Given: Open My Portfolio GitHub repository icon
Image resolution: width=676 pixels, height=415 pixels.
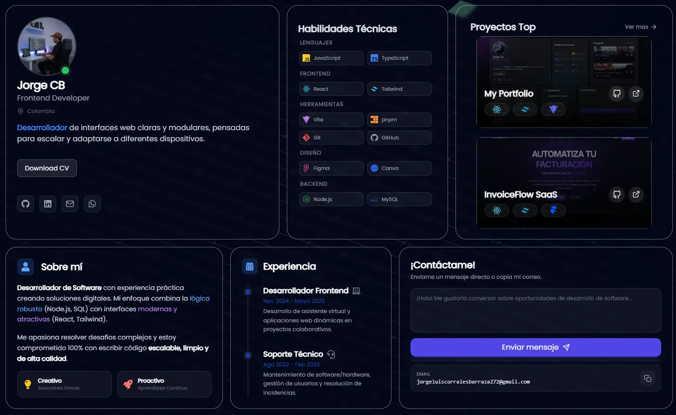Looking at the screenshot, I should (617, 94).
